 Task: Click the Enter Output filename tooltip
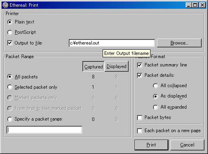click(127, 53)
